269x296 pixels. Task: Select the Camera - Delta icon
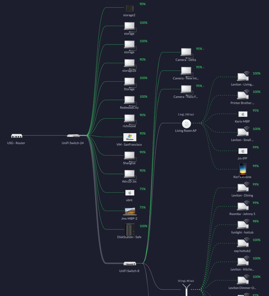(x=187, y=53)
